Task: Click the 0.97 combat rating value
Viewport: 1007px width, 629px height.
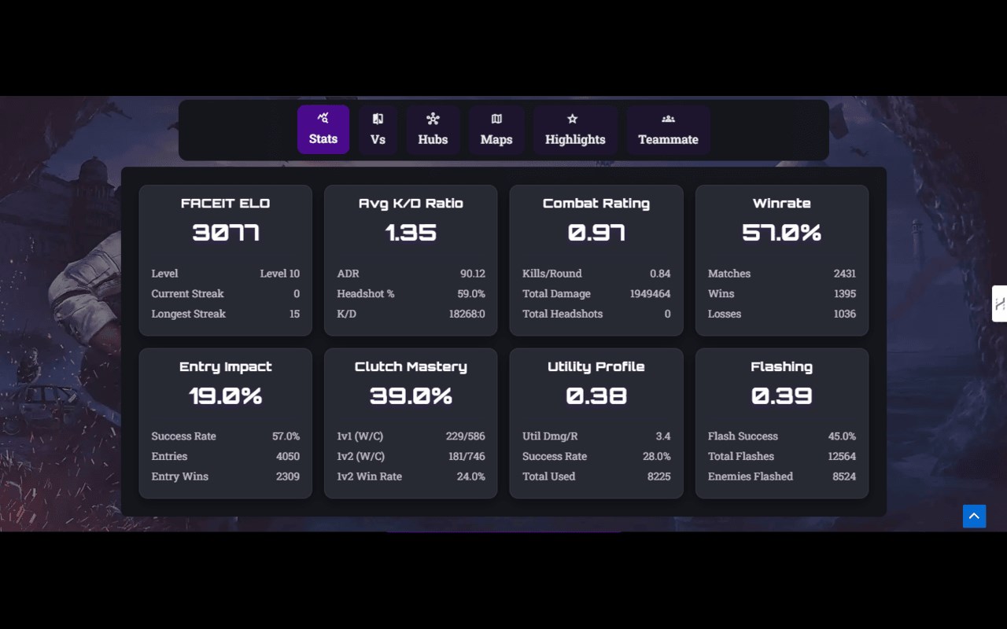Action: 596,233
